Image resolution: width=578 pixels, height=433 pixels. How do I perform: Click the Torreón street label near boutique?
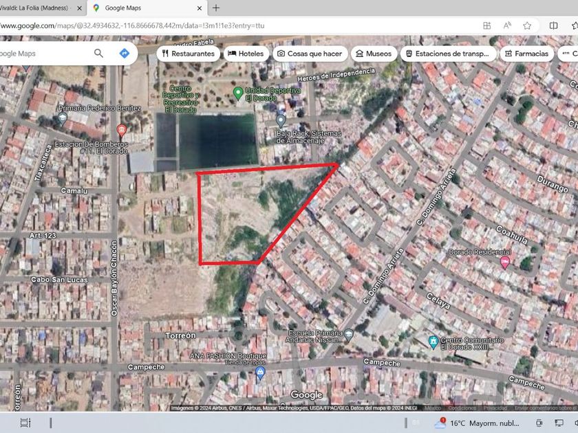tap(180, 335)
